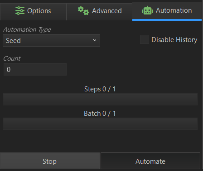Screen dimensions: 203x171
Task: Click the Disable History label text
Action: [174, 40]
